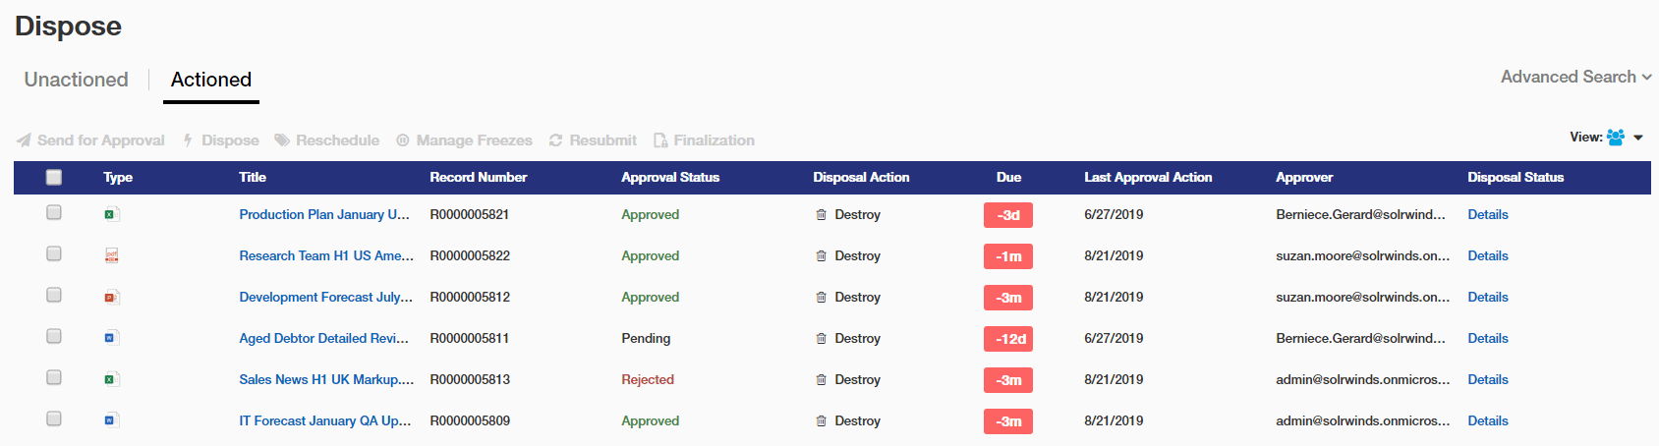Click the Excel file icon for Production Plan

111,214
